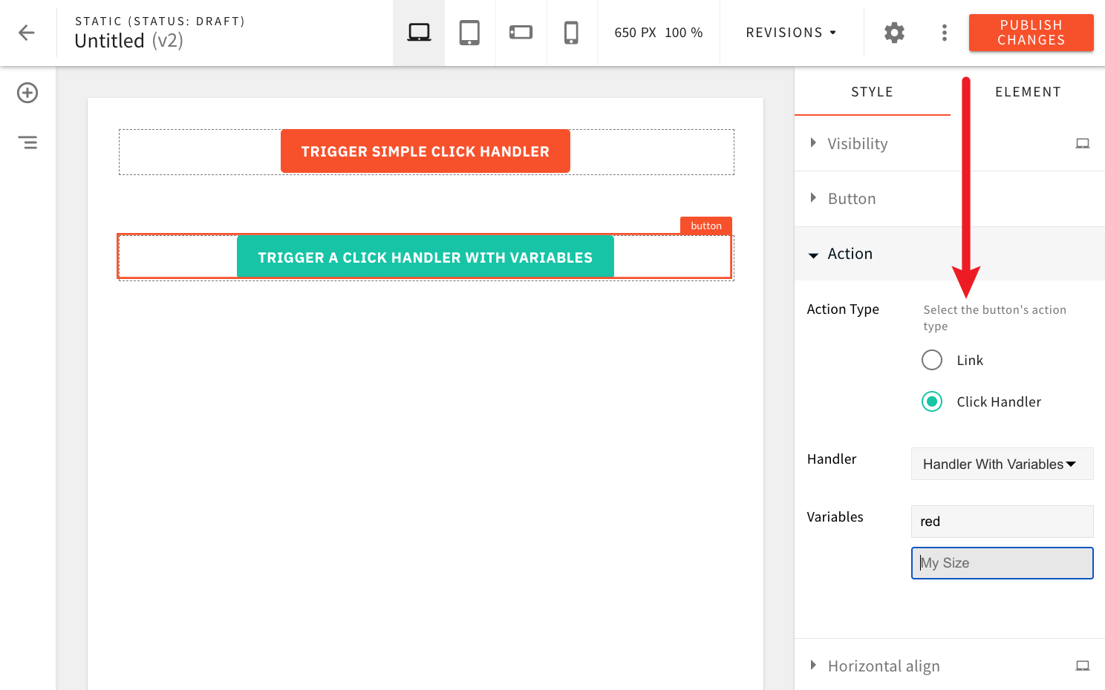Viewport: 1105px width, 690px height.
Task: Open the project settings gear
Action: point(893,32)
